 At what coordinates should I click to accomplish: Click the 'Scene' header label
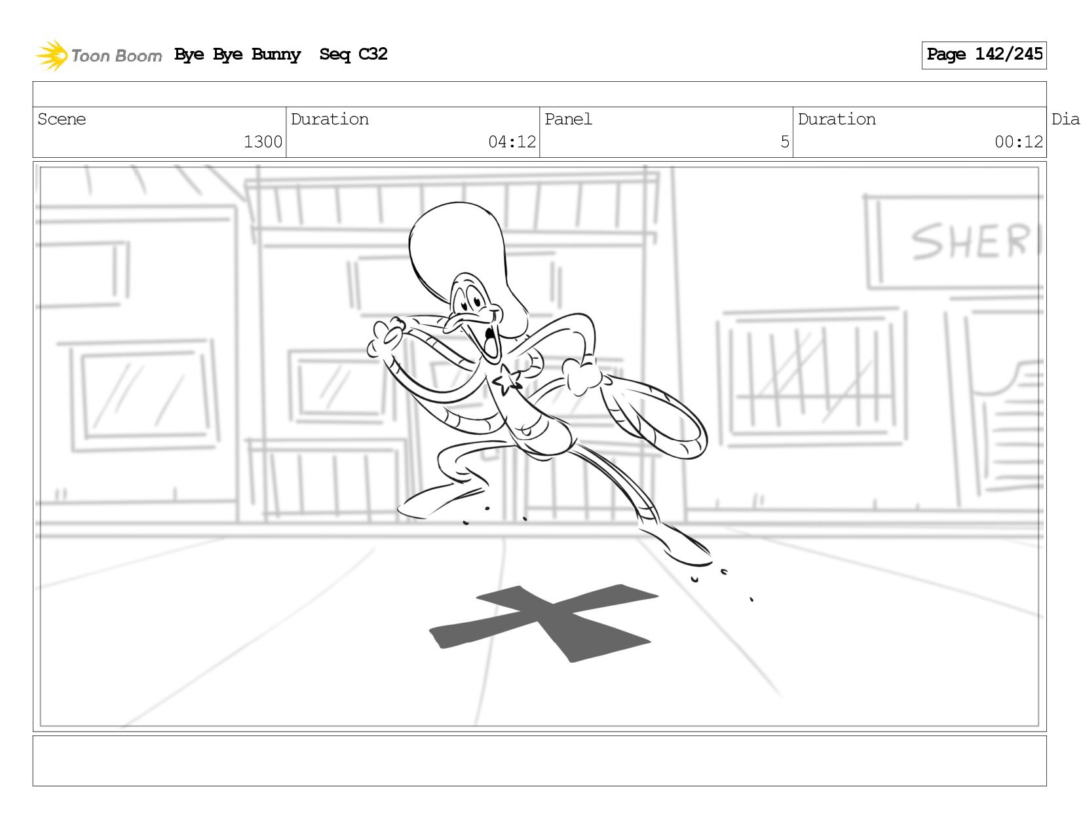coord(62,119)
